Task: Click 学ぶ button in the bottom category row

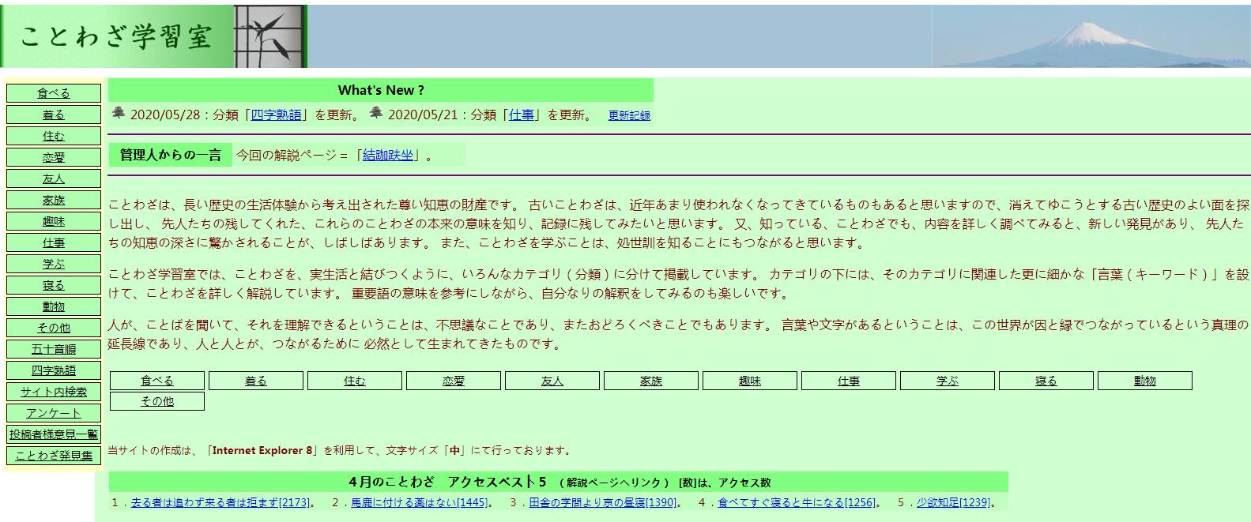Action: click(948, 381)
